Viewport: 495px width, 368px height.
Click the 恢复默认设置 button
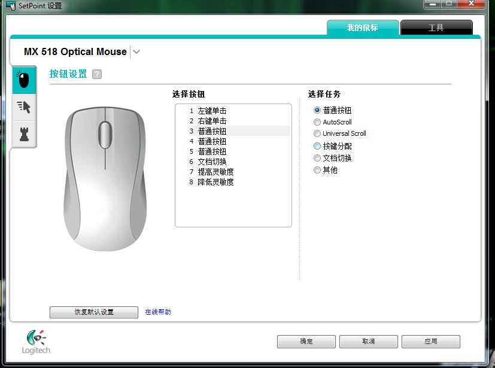click(94, 312)
